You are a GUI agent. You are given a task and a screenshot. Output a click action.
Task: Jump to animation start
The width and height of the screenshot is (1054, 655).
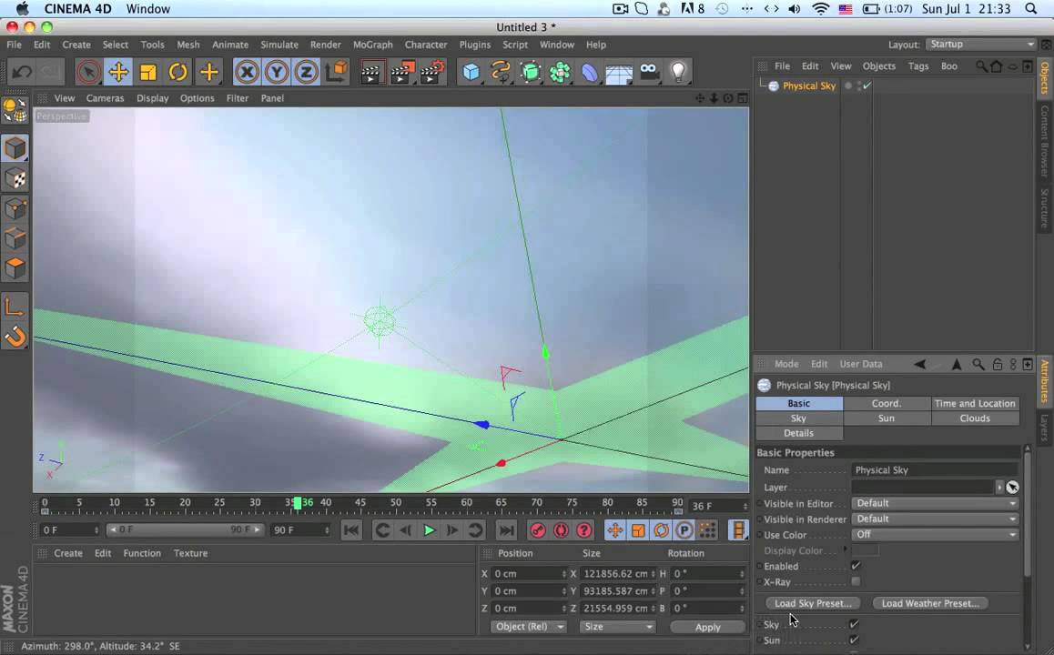click(351, 530)
